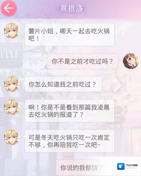Tap bubble 可是冬天吃火锅只吃一次肯定不够
Viewport: 141px width, 176px height.
pos(69,141)
